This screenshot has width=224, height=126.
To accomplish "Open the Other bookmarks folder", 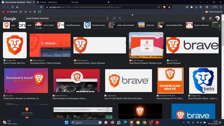I will click(x=214, y=12).
